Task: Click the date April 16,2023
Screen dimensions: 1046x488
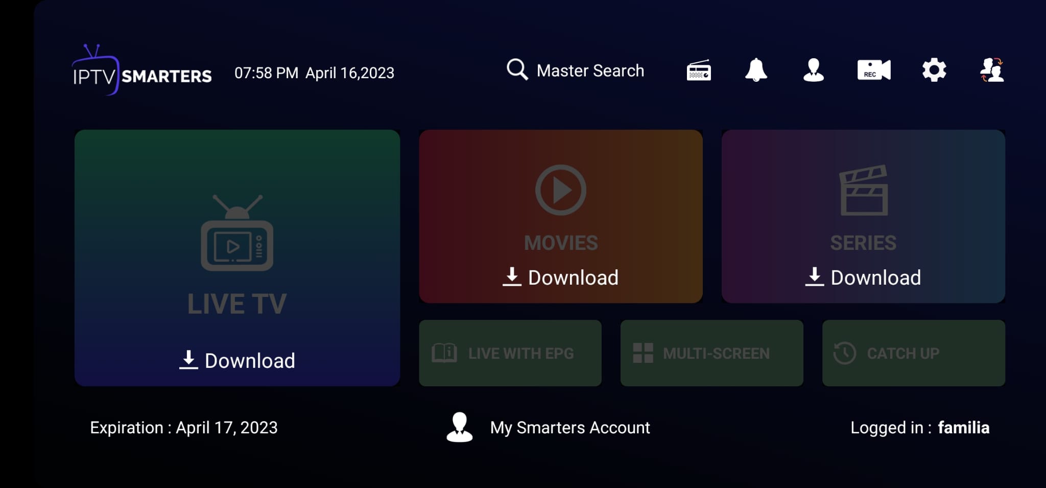Action: click(x=350, y=73)
